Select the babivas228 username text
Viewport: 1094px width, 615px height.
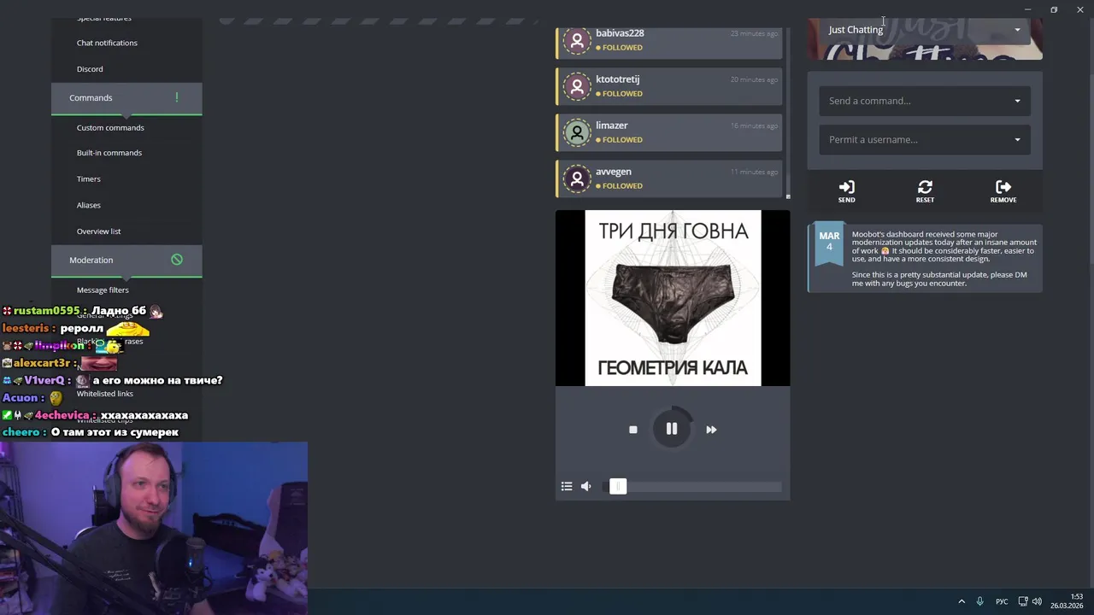(x=620, y=33)
